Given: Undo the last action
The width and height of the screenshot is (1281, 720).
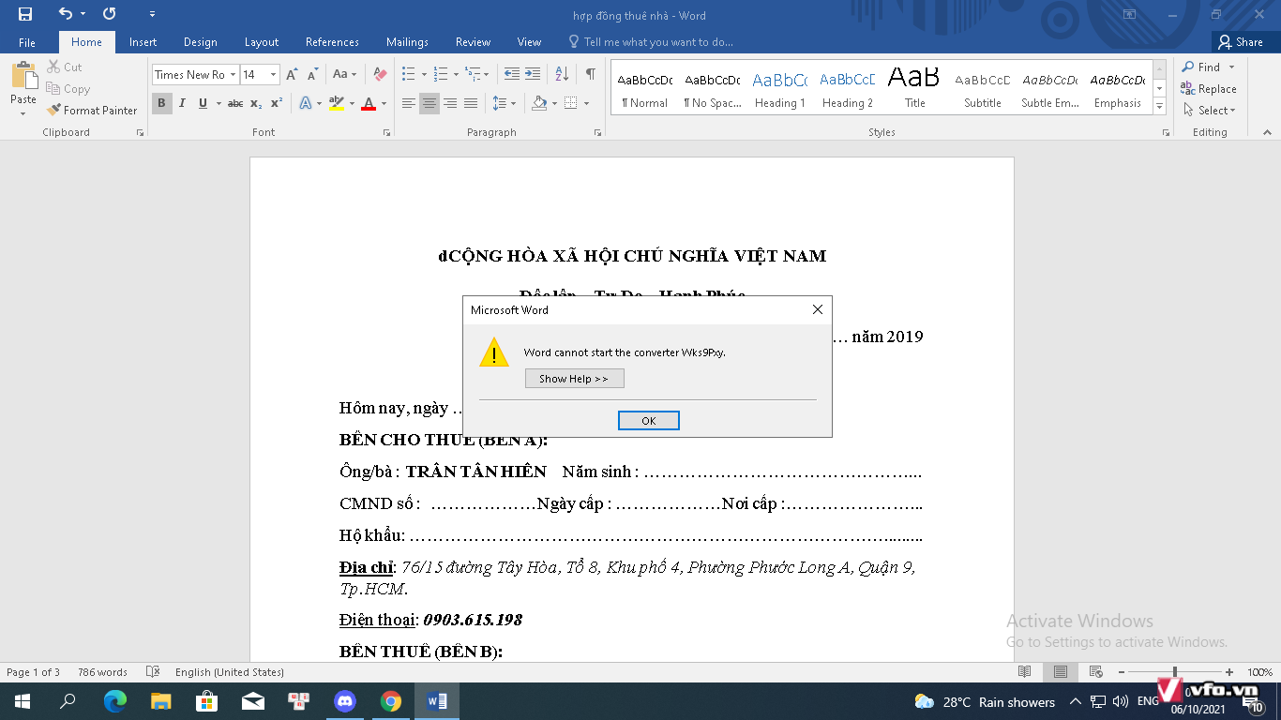Looking at the screenshot, I should [65, 14].
